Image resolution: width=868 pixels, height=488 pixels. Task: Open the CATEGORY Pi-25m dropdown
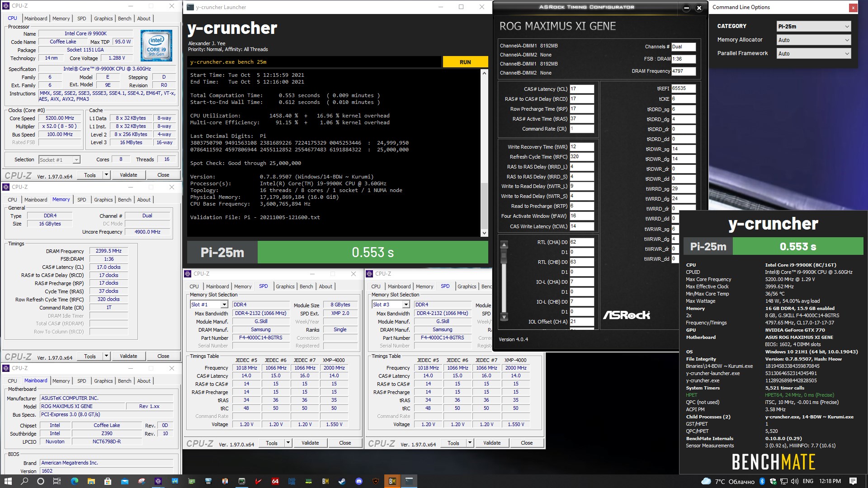pos(814,26)
